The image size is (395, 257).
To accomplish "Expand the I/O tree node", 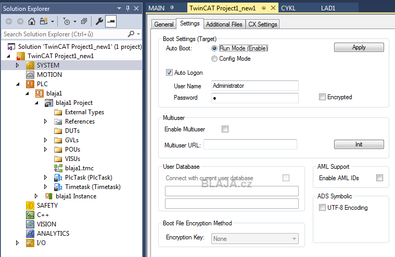I will (17, 242).
